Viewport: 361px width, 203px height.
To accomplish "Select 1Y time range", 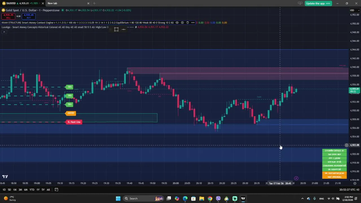I will [x=38, y=190].
